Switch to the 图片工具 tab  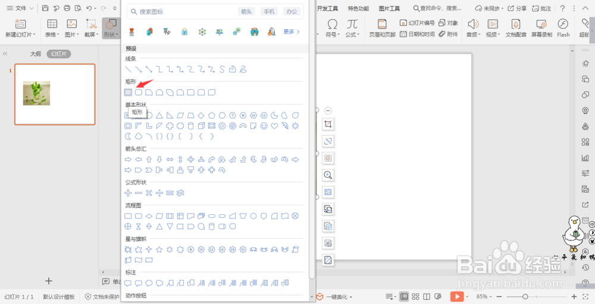(390, 8)
